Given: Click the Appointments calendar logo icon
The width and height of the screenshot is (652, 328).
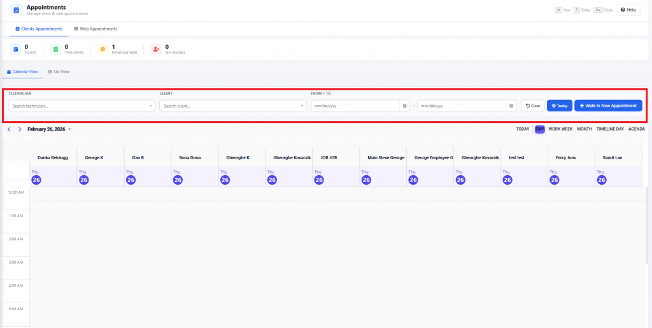Looking at the screenshot, I should tap(16, 10).
